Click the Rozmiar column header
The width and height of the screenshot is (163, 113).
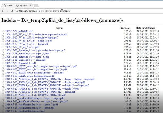click(125, 28)
